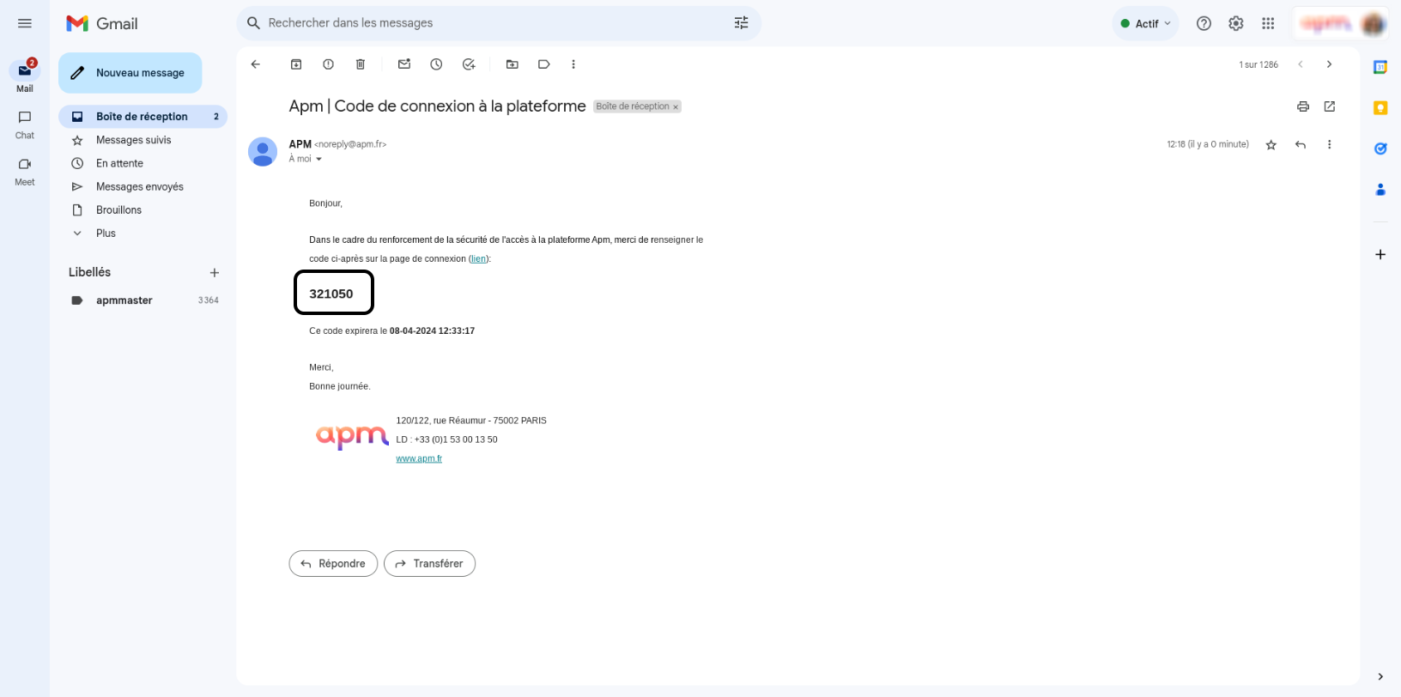Open Google Calendar side panel
The width and height of the screenshot is (1401, 697).
point(1380,67)
